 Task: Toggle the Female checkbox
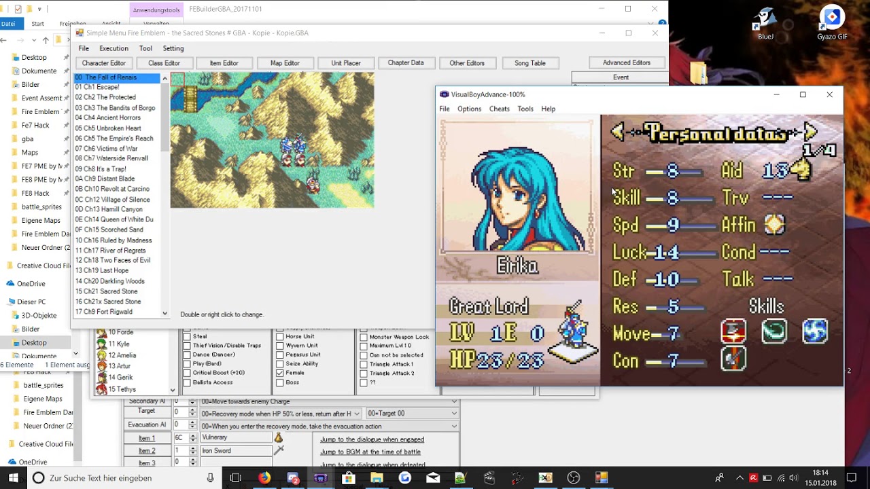[x=280, y=373]
